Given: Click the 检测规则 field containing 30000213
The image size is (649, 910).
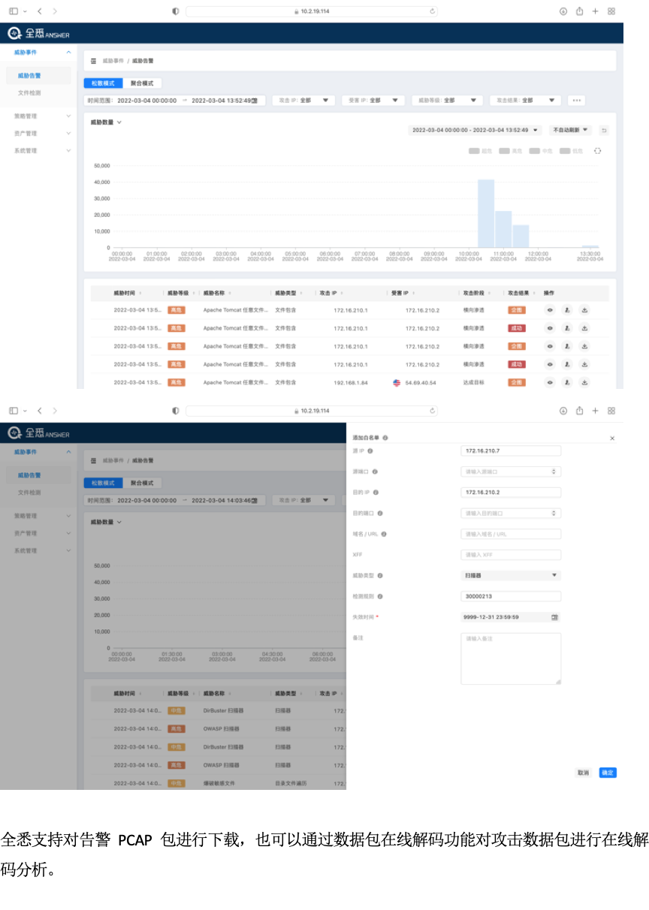Looking at the screenshot, I should pyautogui.click(x=511, y=597).
